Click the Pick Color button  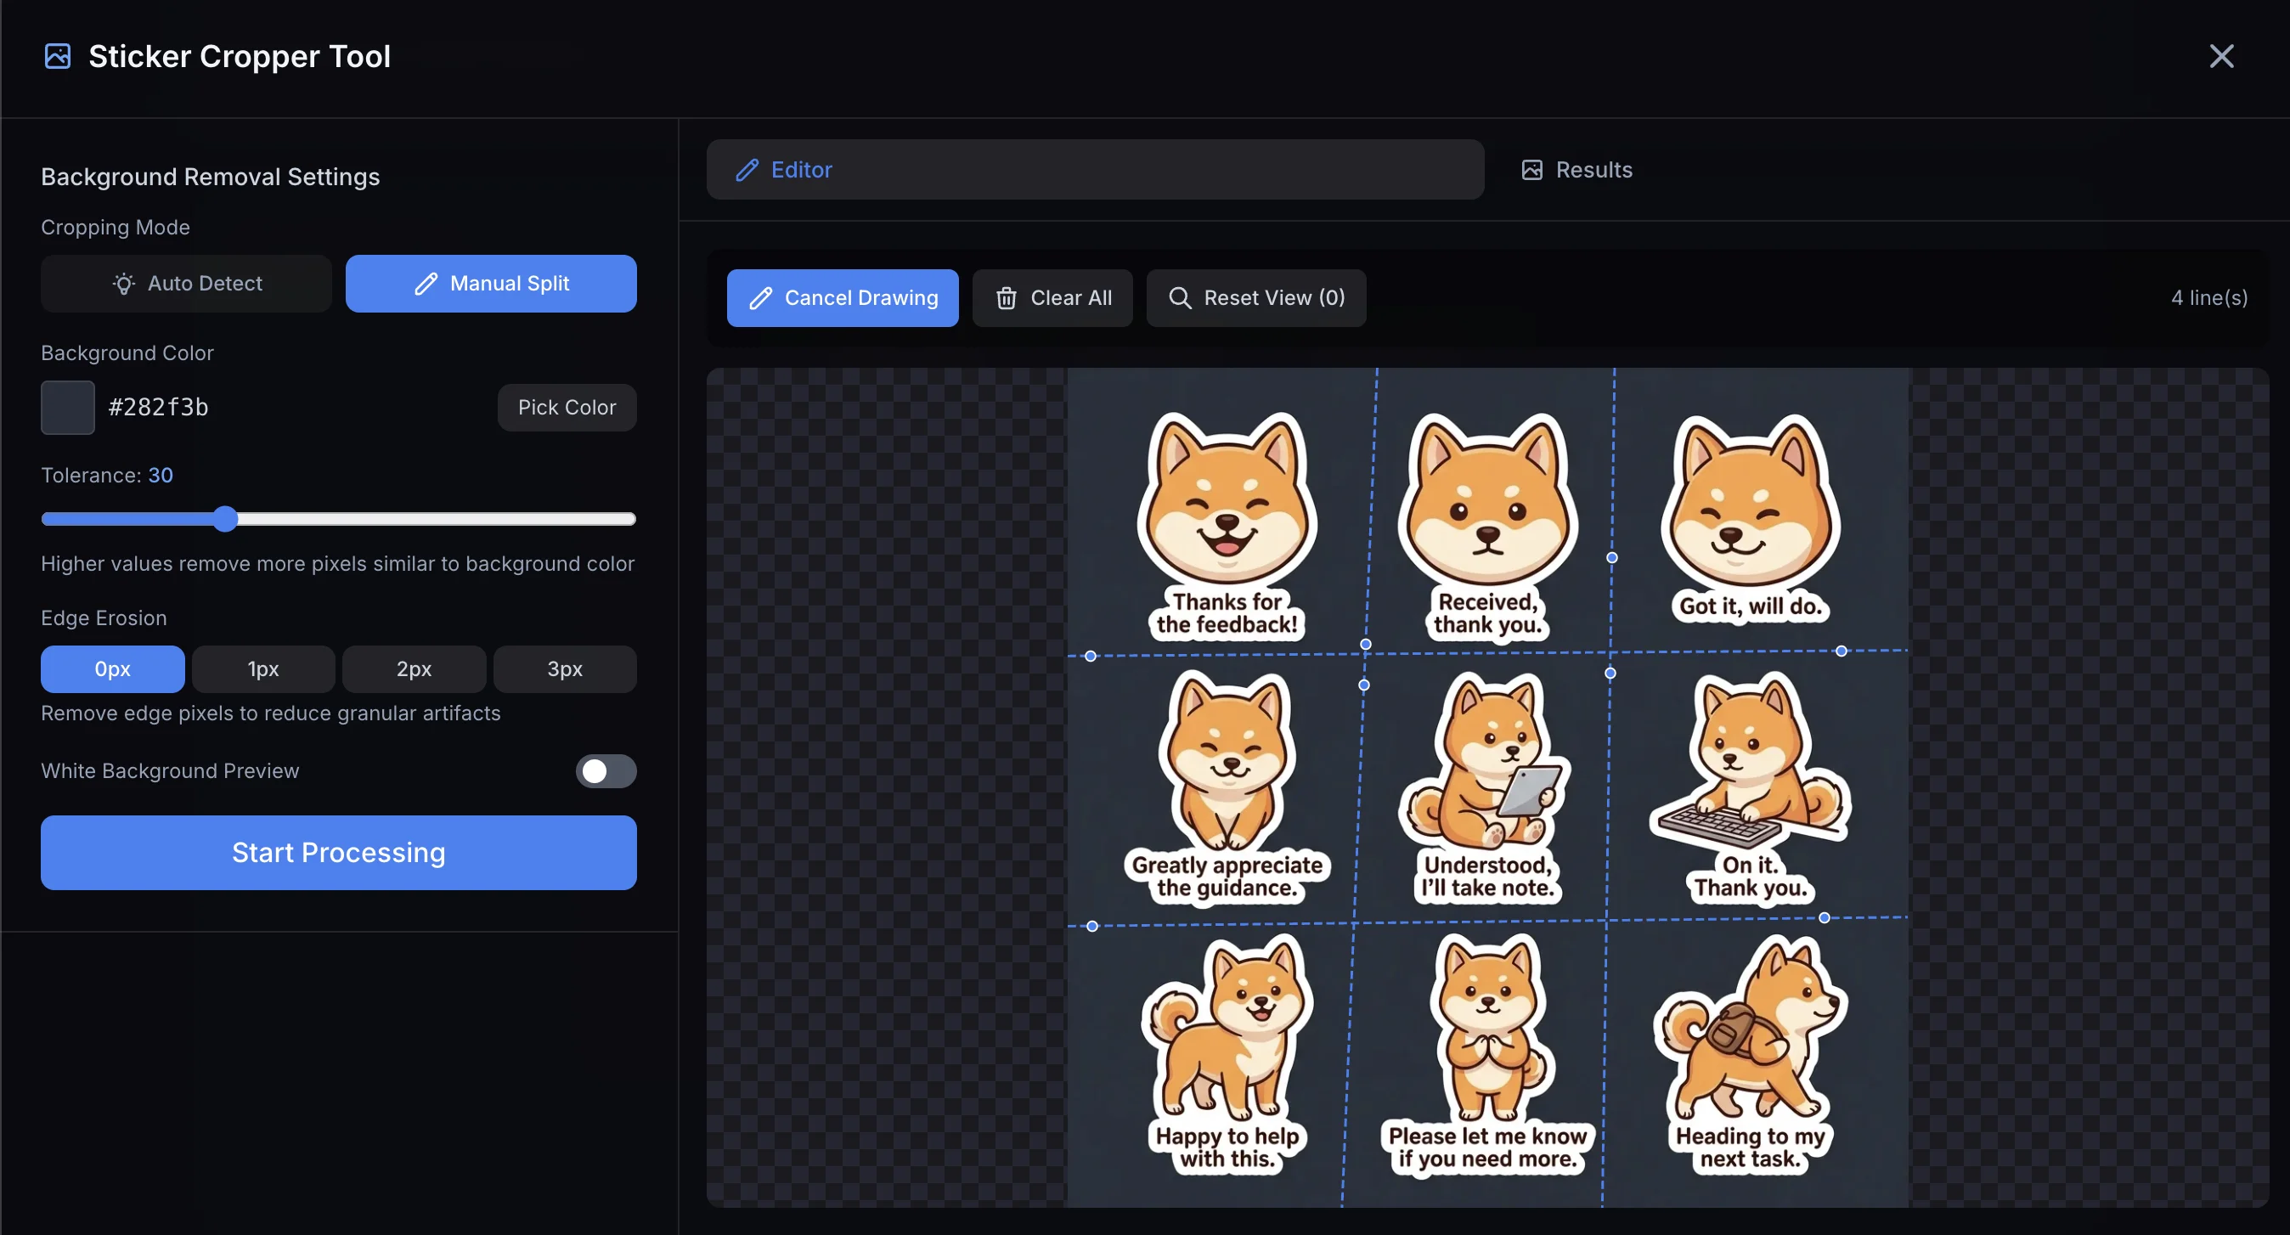click(567, 407)
